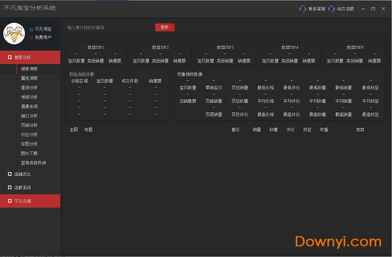The image size is (392, 257).
Task: Click the 页首销量 metric label
Action: pos(214,101)
